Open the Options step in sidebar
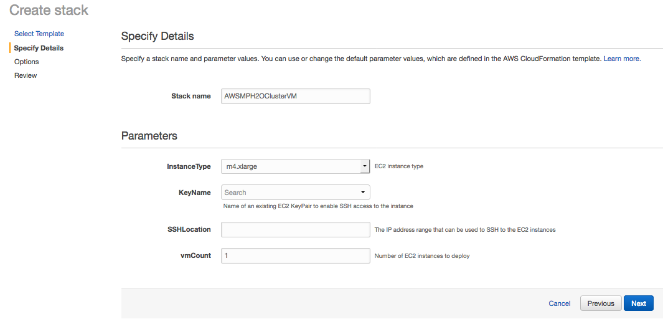663x324 pixels. (27, 62)
